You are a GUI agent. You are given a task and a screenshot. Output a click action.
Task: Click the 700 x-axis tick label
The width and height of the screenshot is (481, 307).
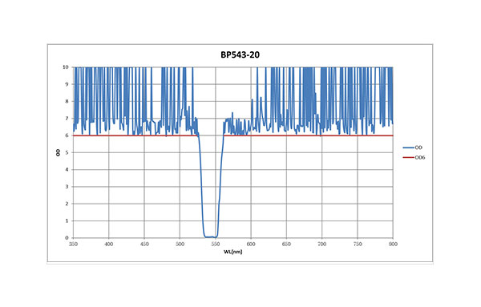[x=321, y=244]
